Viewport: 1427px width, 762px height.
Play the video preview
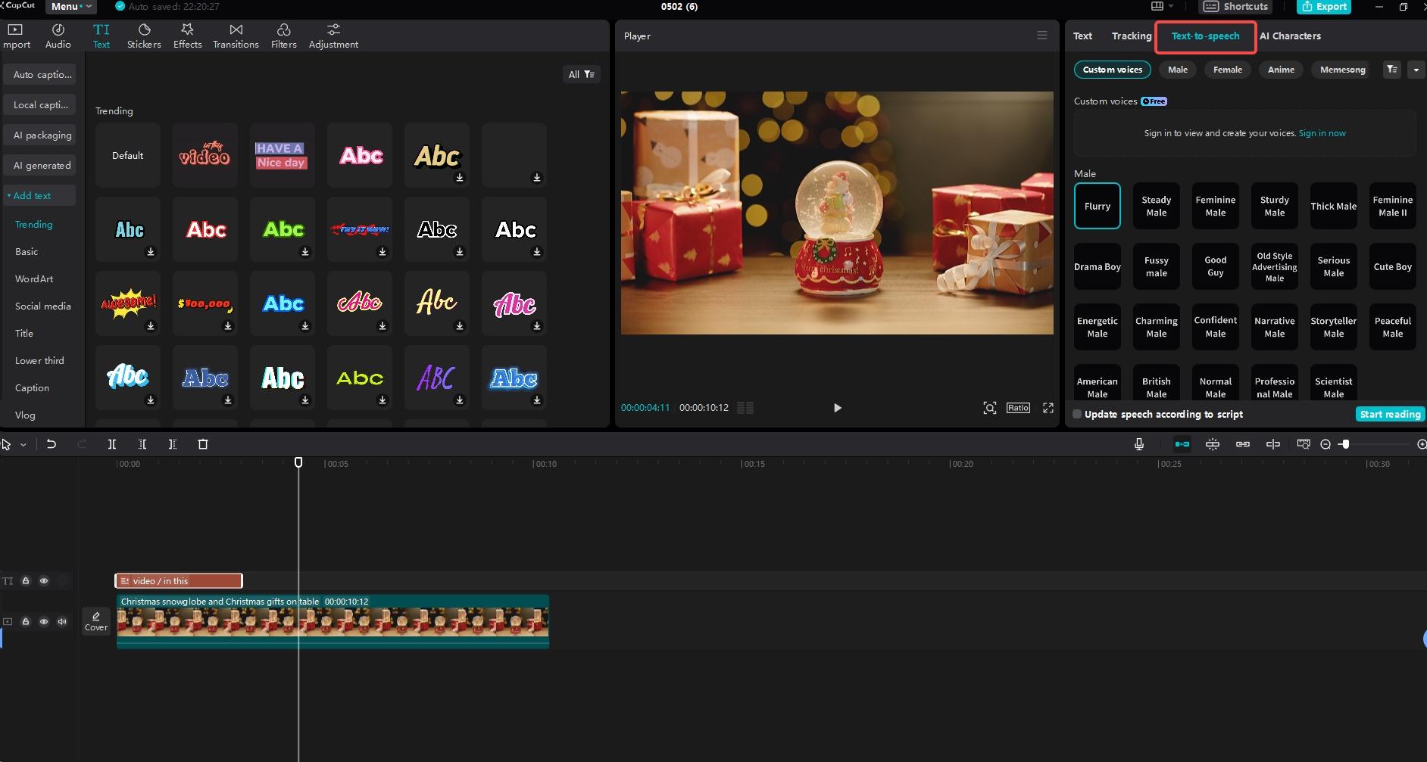click(837, 408)
